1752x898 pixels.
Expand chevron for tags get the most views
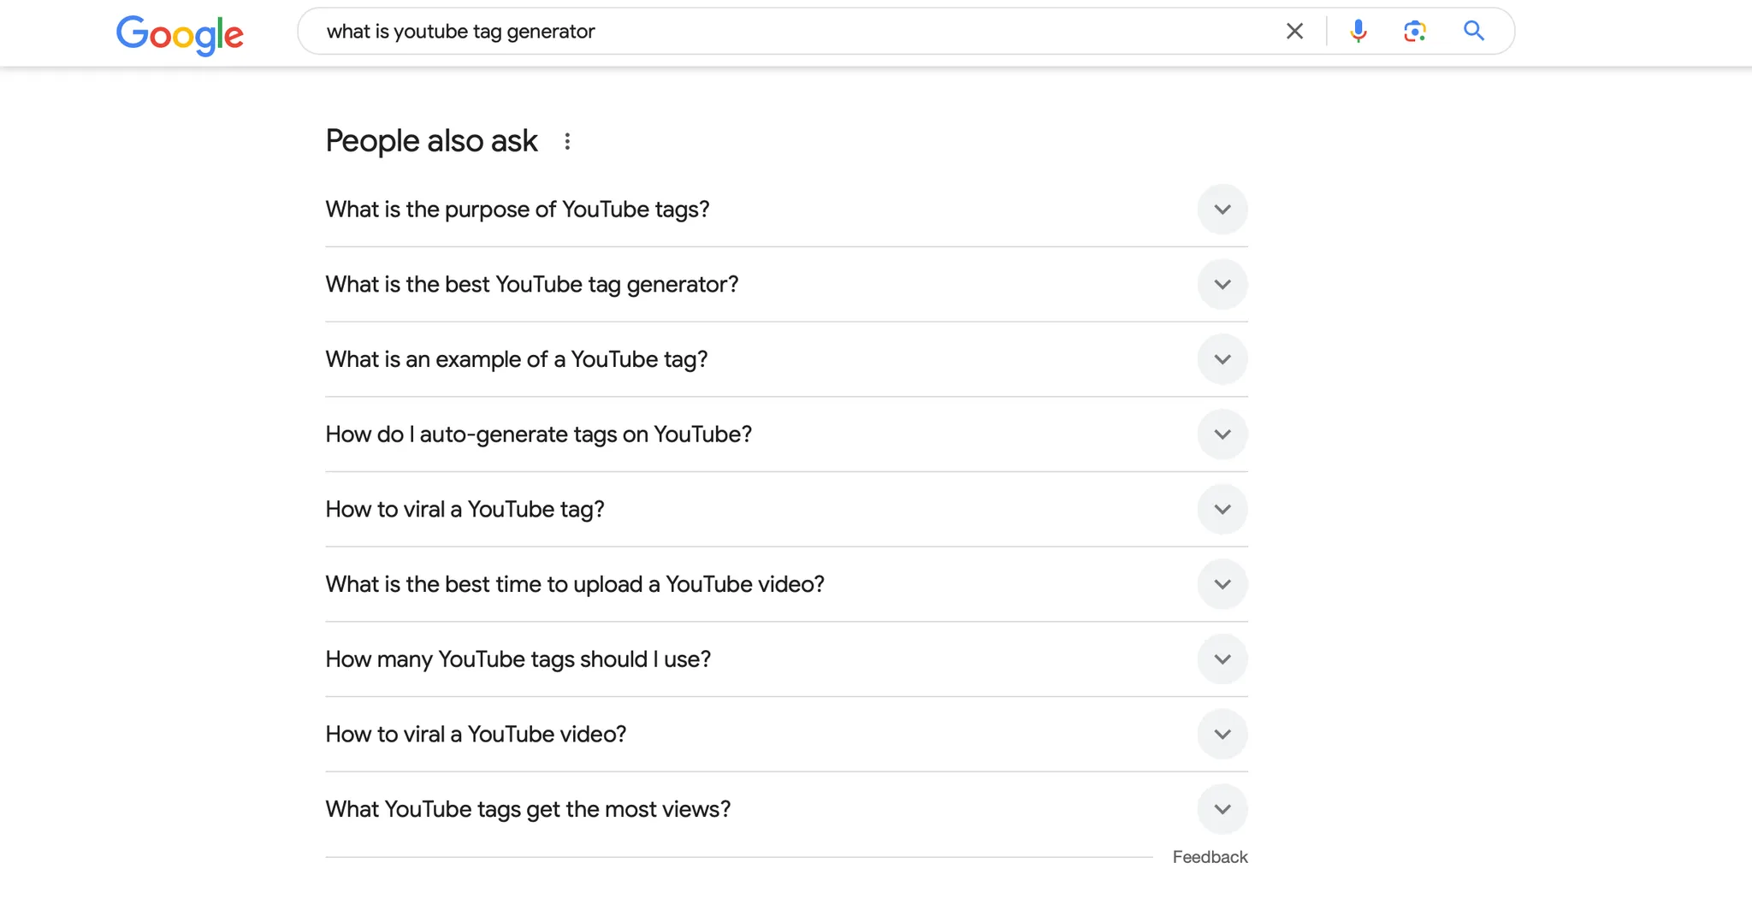pos(1222,809)
